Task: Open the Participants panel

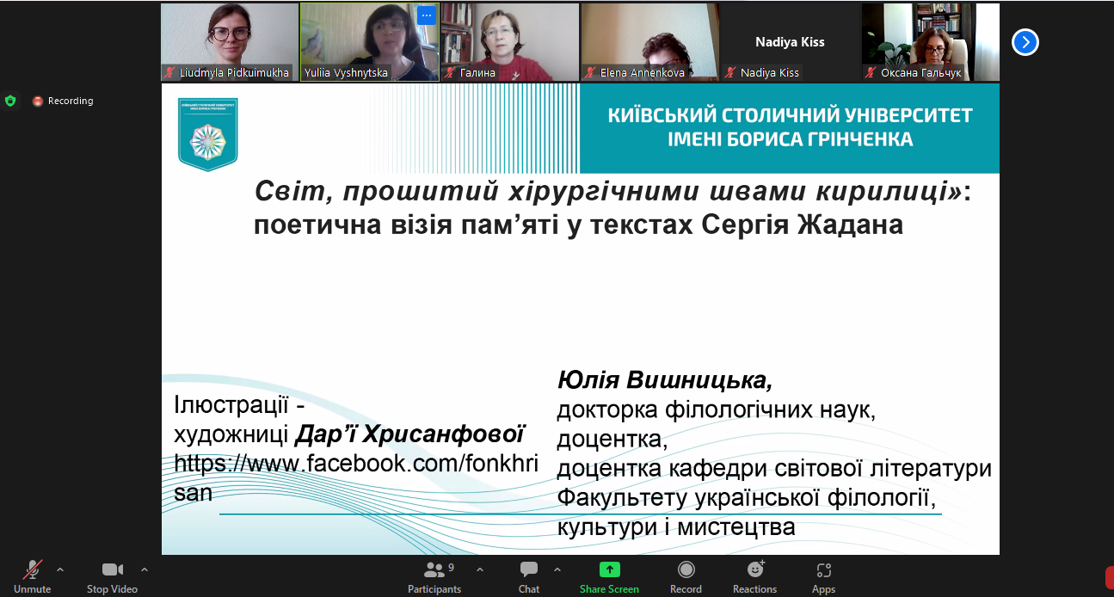Action: 434,575
